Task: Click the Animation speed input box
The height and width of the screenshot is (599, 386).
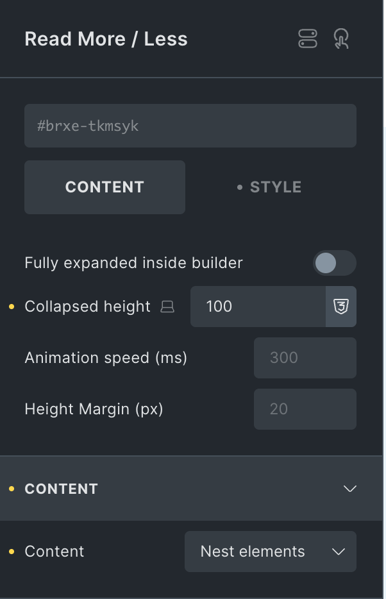Action: 305,358
